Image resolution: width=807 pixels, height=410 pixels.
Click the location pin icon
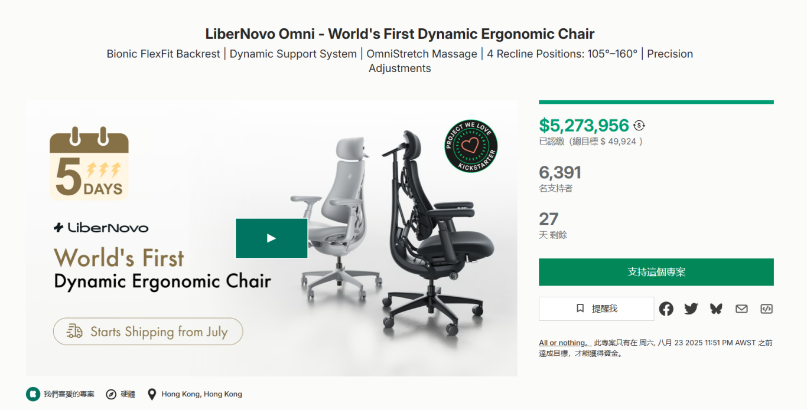(152, 394)
